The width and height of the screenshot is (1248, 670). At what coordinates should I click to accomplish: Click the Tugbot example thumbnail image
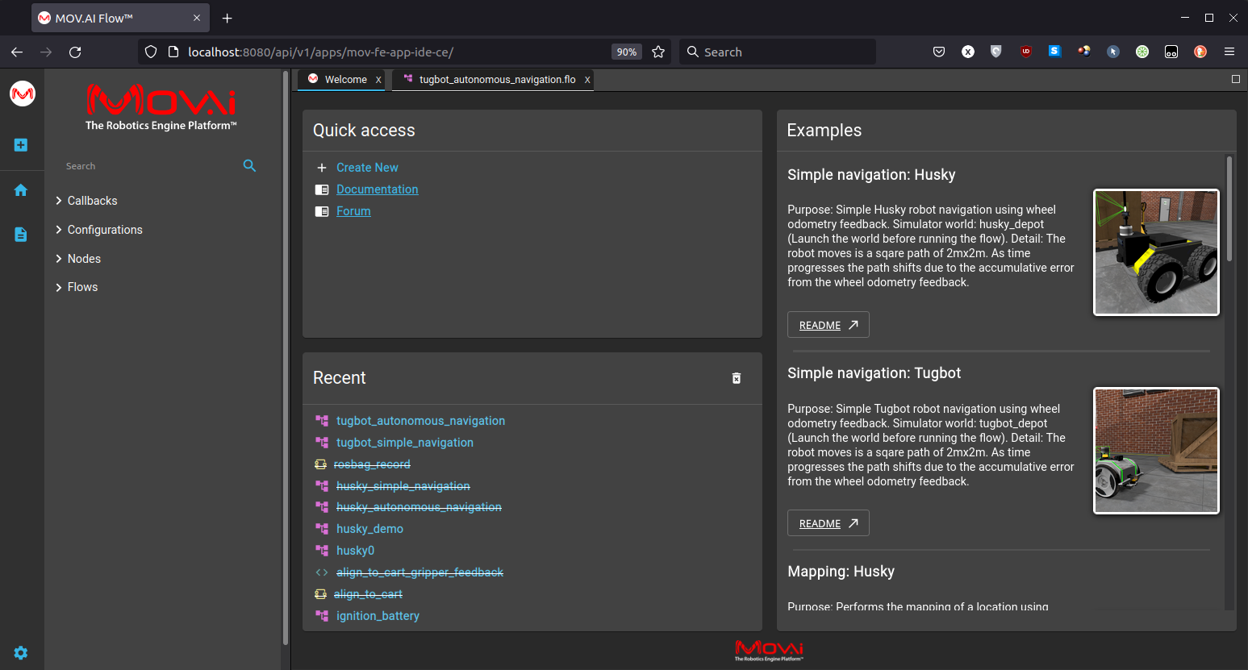pos(1155,451)
